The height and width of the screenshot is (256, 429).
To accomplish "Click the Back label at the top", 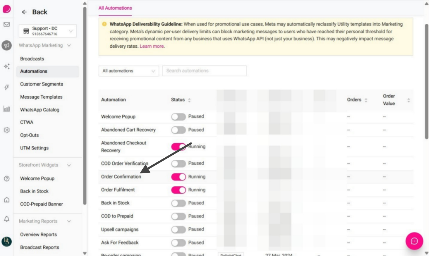I will coord(40,12).
